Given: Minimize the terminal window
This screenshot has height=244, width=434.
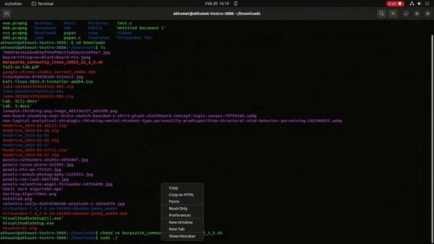Looking at the screenshot, I should (x=406, y=14).
